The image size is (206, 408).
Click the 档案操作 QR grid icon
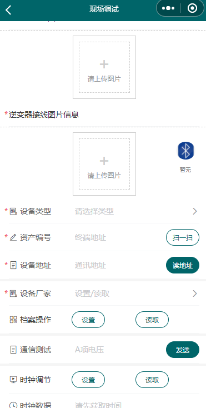point(13,320)
